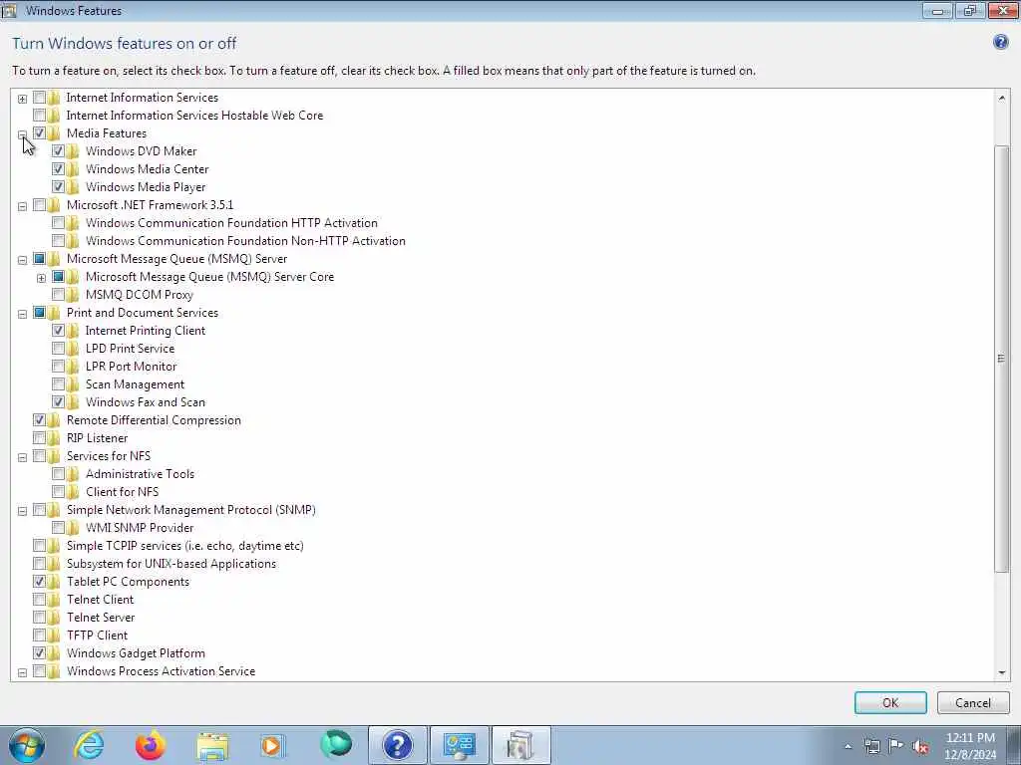Check the LPD Print Service box
Screen dimensions: 1021x765
click(x=58, y=348)
